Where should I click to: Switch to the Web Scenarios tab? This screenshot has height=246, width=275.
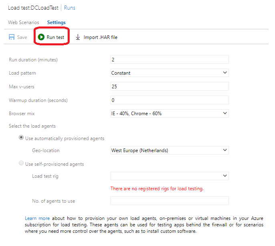24,22
